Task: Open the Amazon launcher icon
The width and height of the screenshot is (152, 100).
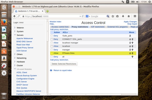Action: [x=4, y=58]
